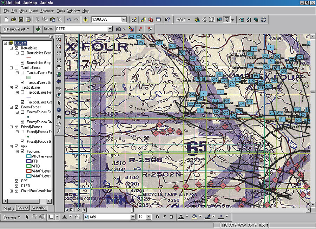
Task: Uncheck the DTED layer
Action: pos(16,186)
